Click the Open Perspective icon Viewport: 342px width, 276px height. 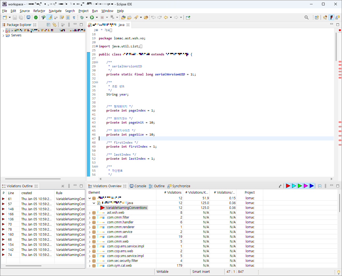click(317, 17)
